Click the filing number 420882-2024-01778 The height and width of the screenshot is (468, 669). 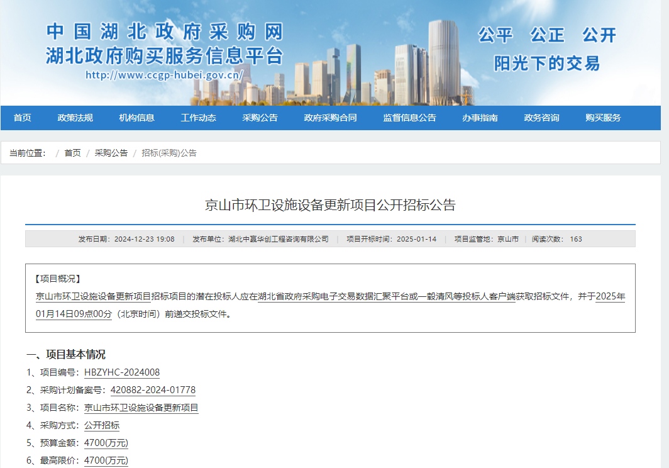coord(153,390)
